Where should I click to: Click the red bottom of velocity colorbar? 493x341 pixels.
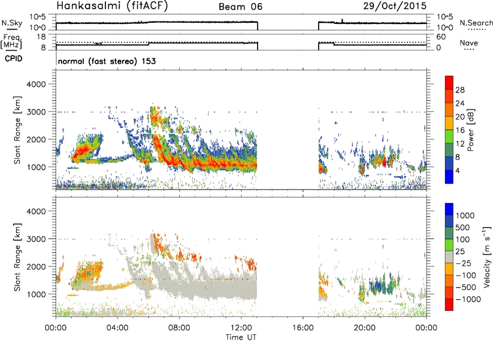click(449, 305)
